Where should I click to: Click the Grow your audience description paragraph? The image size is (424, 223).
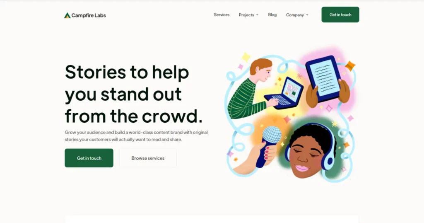(136, 136)
